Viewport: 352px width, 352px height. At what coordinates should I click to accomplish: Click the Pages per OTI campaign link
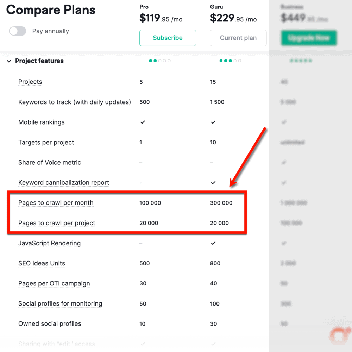pyautogui.click(x=54, y=283)
